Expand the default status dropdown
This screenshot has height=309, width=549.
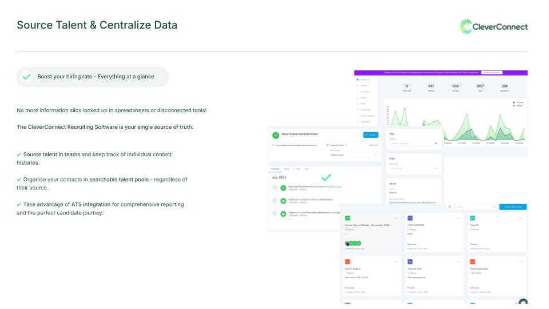354,154
